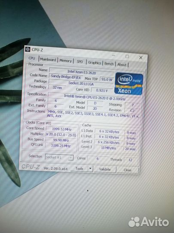This screenshot has height=233, width=174.
Task: Open the Bench tab
Action: pyautogui.click(x=109, y=64)
